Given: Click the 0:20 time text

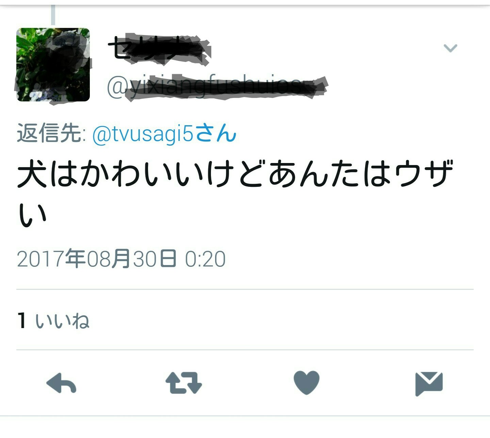Looking at the screenshot, I should tap(205, 259).
